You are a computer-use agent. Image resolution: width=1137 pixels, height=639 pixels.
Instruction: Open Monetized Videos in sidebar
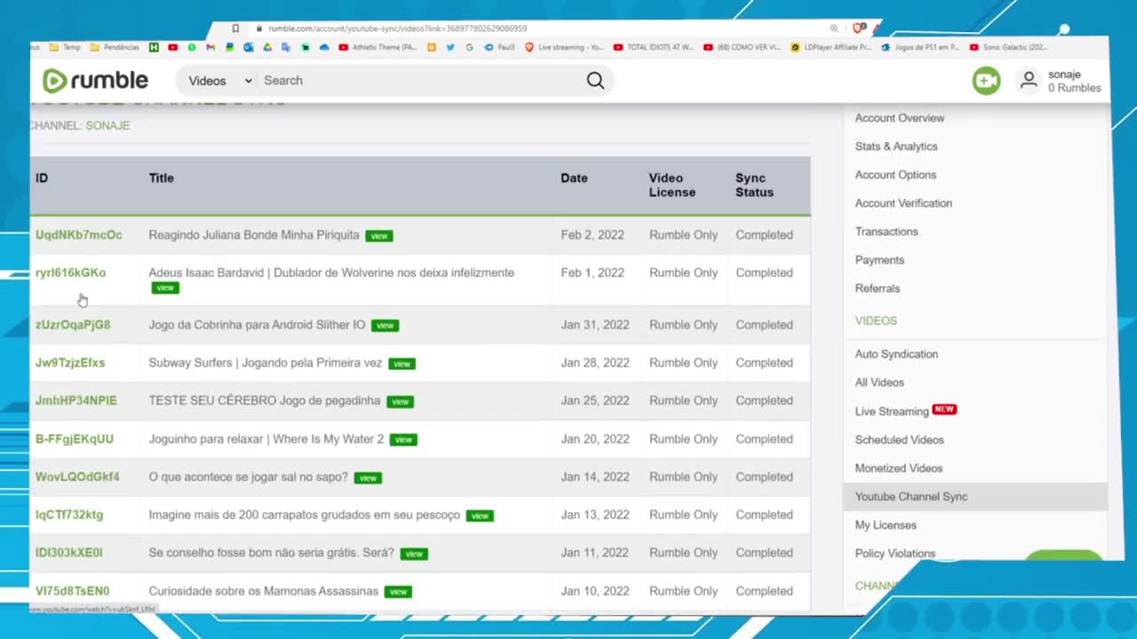tap(899, 469)
